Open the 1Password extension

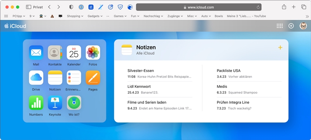[81, 7]
